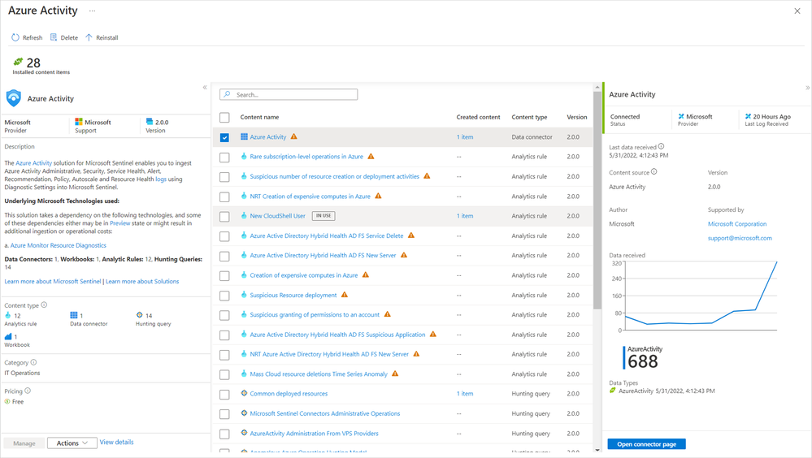Click warning icon on Suspicious Resource deployment row
The width and height of the screenshot is (812, 458).
tap(345, 295)
